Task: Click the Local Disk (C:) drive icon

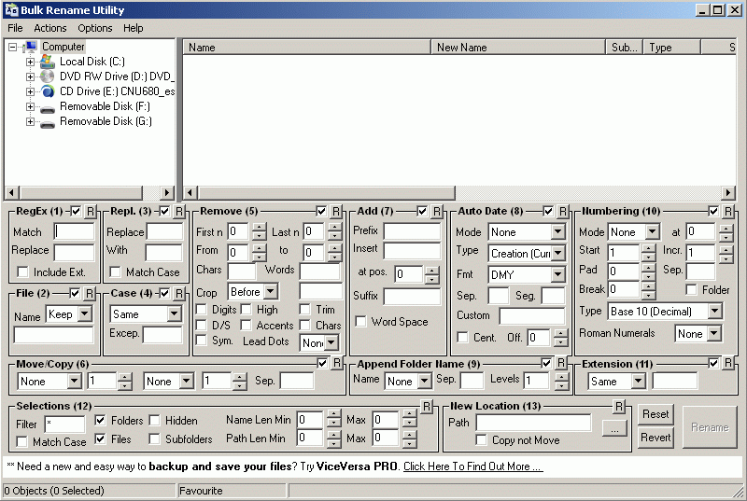Action: tap(48, 62)
